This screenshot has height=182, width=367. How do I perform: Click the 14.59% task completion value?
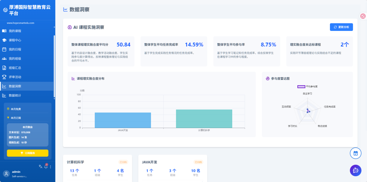(194, 45)
